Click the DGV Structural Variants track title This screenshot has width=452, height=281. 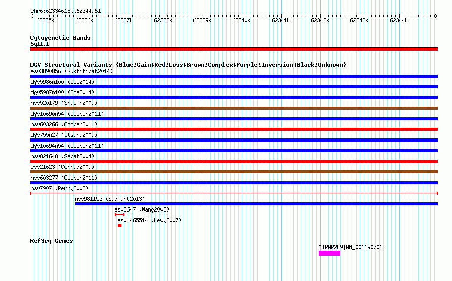pos(188,65)
